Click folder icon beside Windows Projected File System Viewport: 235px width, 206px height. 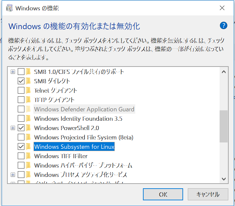point(28,137)
